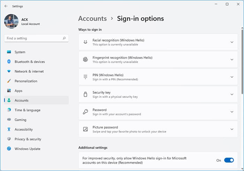Click the Personalization paintbrush icon
This screenshot has width=244, height=171.
tap(9, 81)
